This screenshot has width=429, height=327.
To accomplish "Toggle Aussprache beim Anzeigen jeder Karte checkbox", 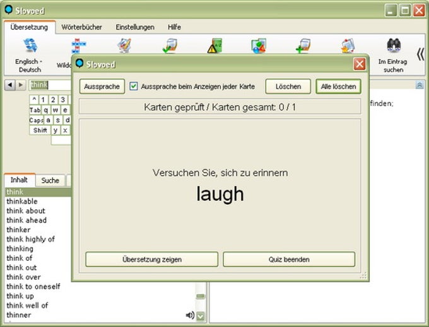I will 134,86.
